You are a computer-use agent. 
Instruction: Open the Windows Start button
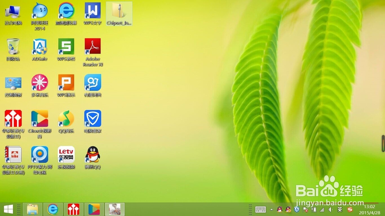click(x=8, y=209)
